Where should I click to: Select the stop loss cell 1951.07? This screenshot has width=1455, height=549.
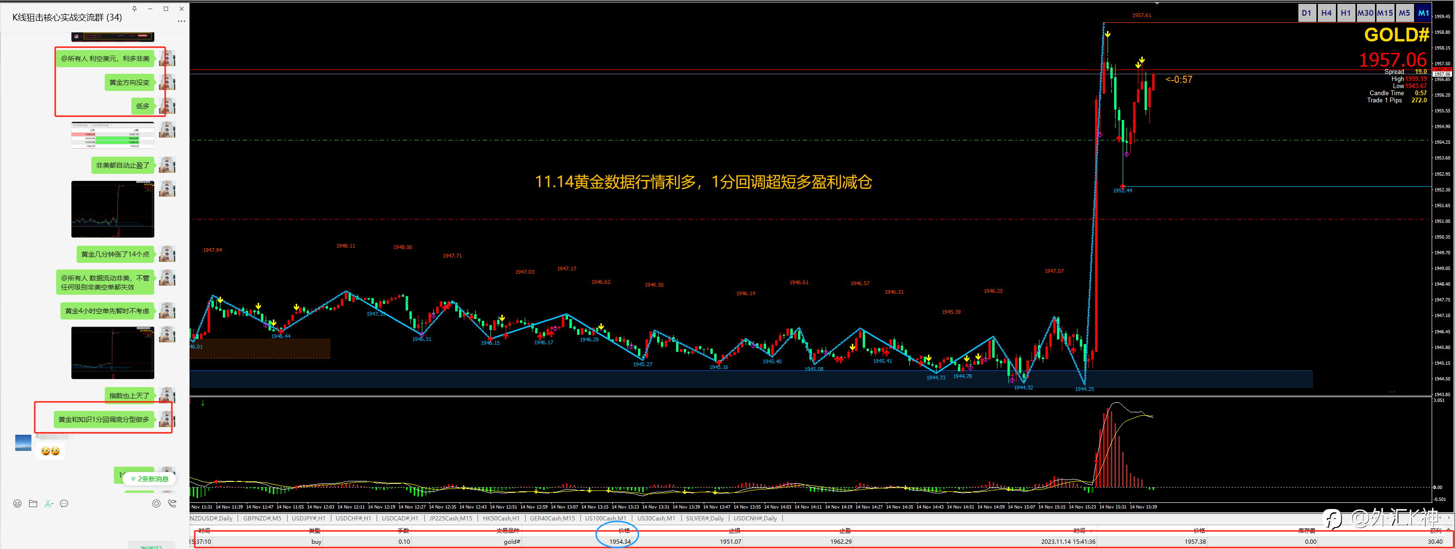730,542
